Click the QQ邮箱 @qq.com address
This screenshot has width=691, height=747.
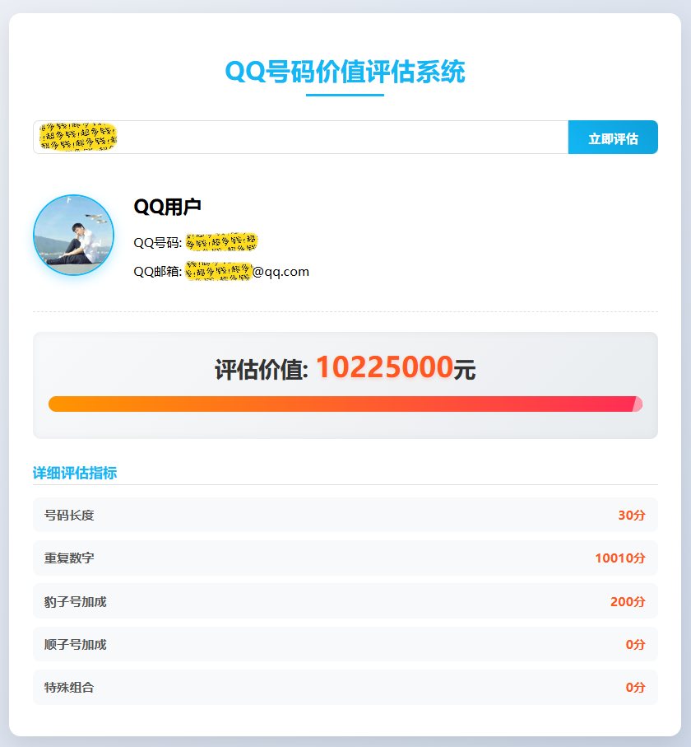[221, 271]
